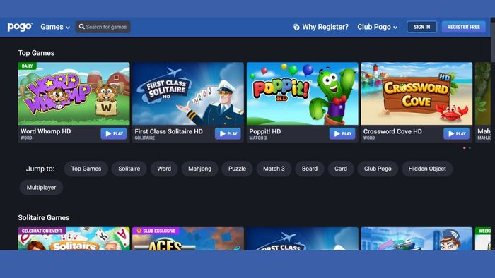This screenshot has height=278, width=495.
Task: Jump to Club Pogo category pill
Action: coord(378,169)
